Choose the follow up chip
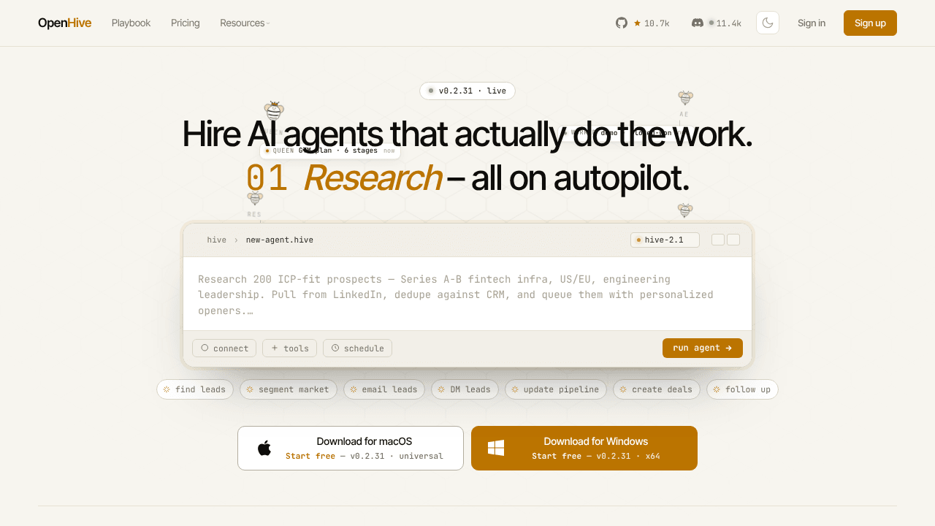The height and width of the screenshot is (526, 935). pyautogui.click(x=742, y=389)
